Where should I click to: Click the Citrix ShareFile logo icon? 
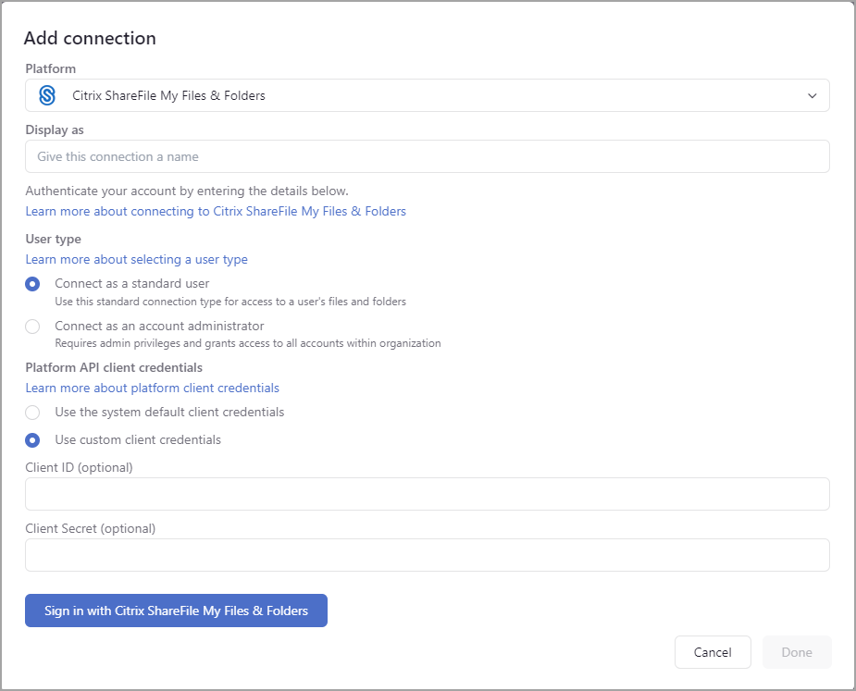[x=47, y=95]
